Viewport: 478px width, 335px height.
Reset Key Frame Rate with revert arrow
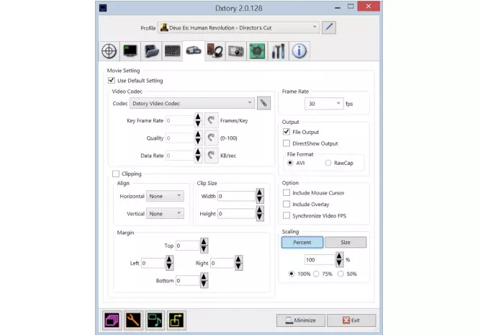[x=211, y=120]
